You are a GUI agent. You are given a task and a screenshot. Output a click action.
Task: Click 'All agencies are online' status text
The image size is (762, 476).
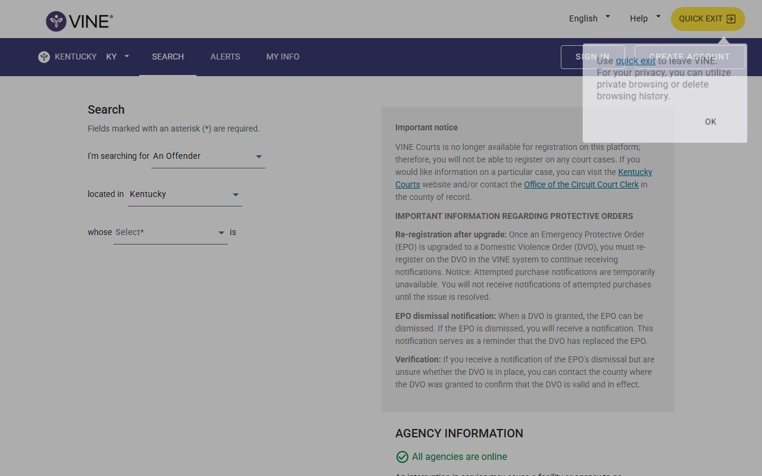click(x=460, y=457)
